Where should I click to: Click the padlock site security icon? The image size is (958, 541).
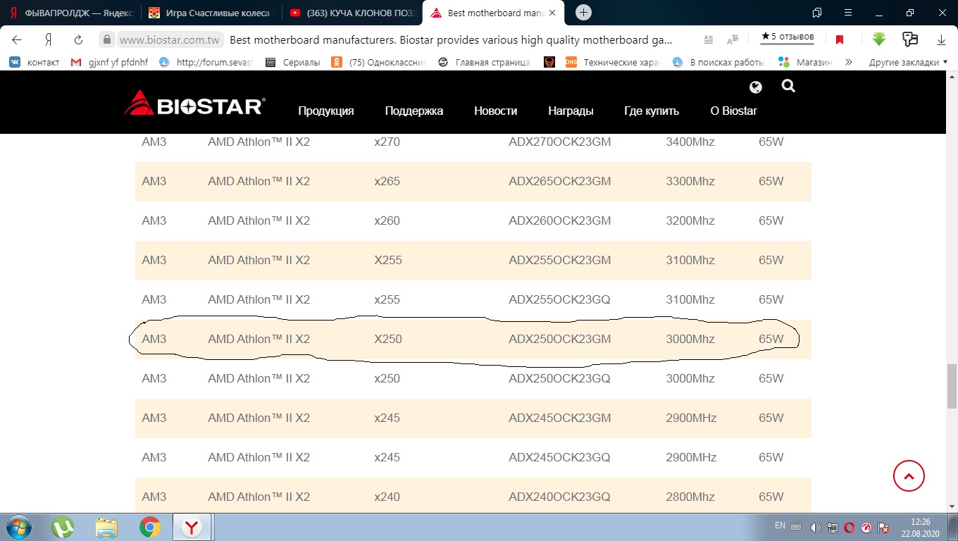pos(106,39)
